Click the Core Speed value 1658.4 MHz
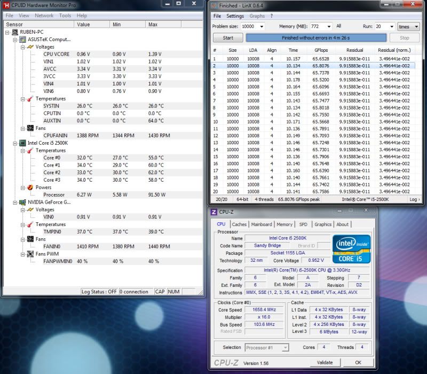The height and width of the screenshot is (374, 427). 264,310
